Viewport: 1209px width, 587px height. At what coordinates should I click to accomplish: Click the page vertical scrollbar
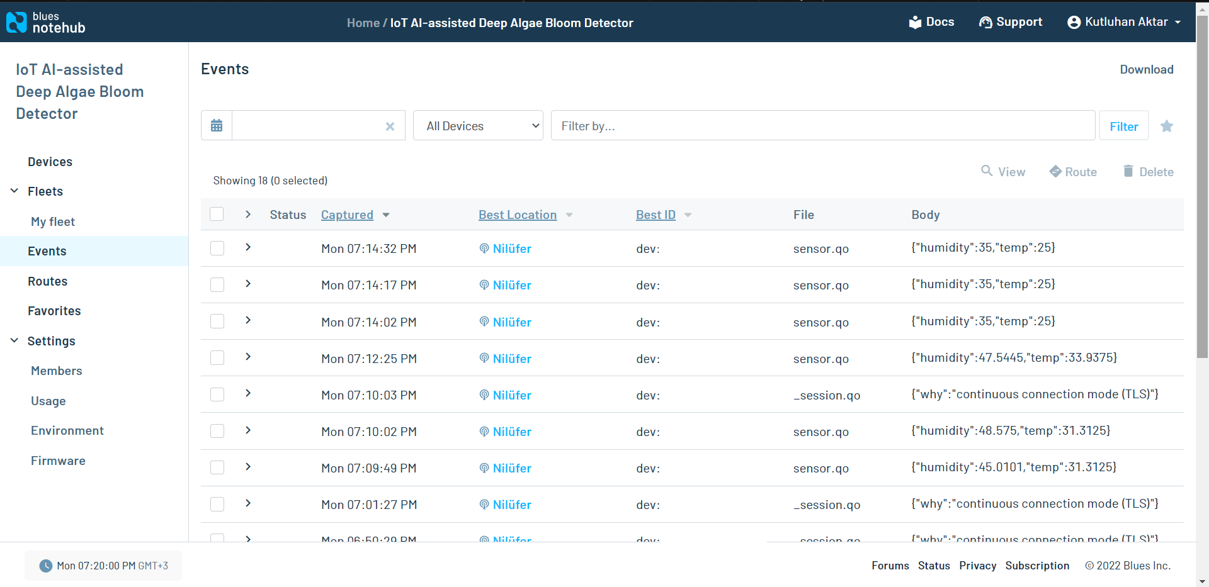click(x=1202, y=189)
